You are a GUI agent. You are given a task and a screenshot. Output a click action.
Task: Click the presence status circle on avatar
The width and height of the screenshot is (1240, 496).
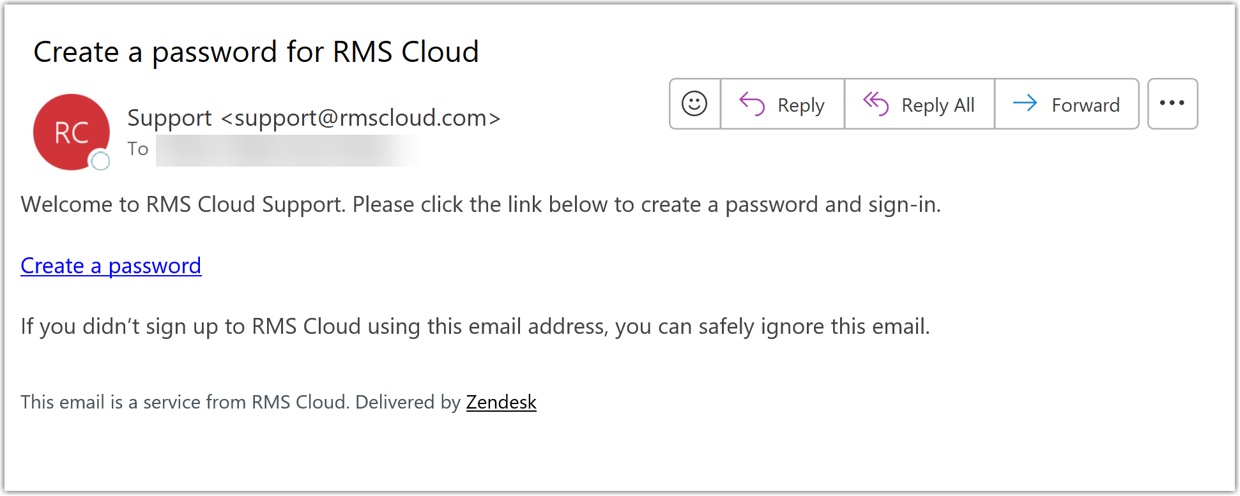click(100, 161)
